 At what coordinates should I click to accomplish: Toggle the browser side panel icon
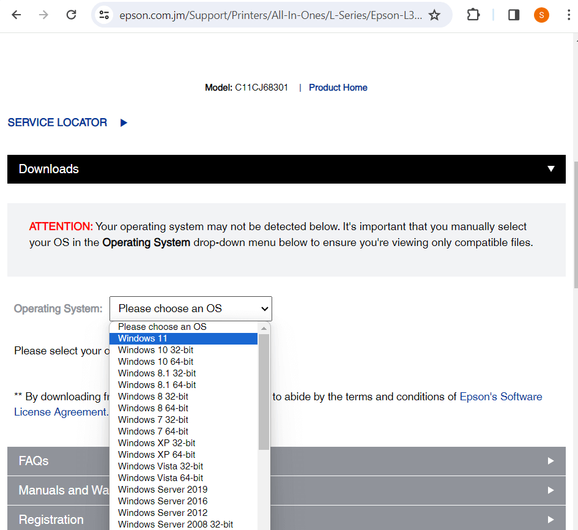pos(514,15)
